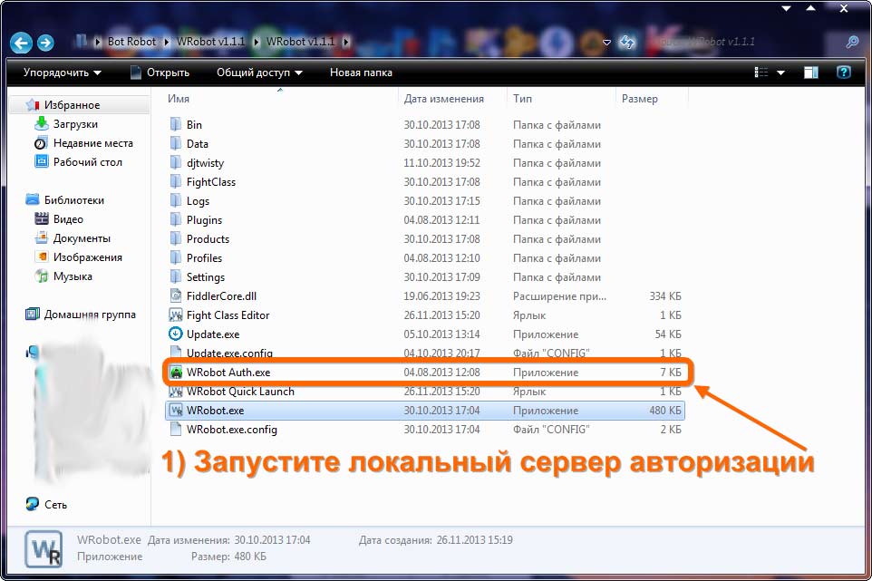Image resolution: width=872 pixels, height=581 pixels.
Task: Click the large WRobot.exe details pane thumbnail
Action: pyautogui.click(x=44, y=548)
